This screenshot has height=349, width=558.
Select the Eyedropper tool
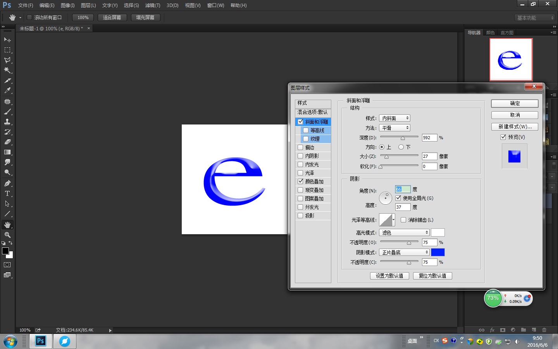pos(7,91)
